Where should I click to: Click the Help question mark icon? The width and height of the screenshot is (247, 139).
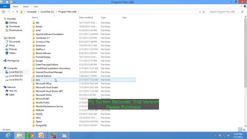point(245,6)
